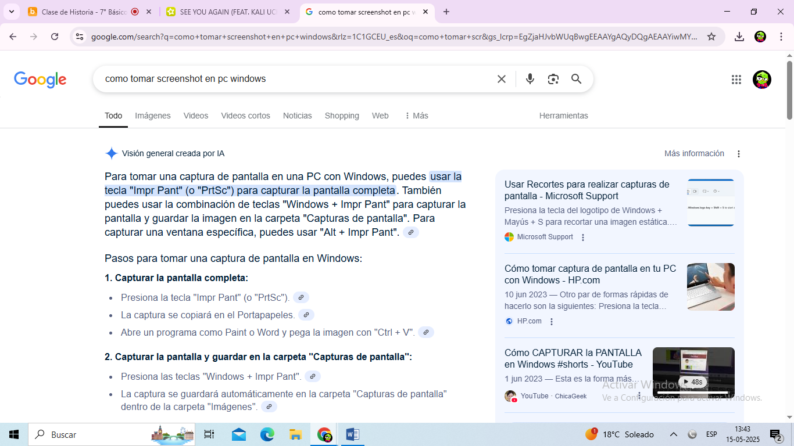Change ESP keyboard language indicator
The image size is (794, 446).
711,434
